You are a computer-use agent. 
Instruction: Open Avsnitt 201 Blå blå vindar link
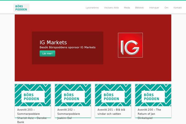click(111, 112)
